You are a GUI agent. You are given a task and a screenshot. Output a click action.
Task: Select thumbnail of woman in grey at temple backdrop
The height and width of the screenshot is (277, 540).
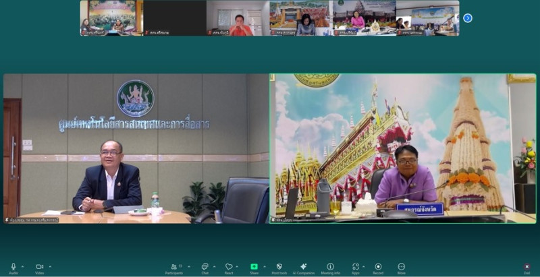tap(300, 18)
